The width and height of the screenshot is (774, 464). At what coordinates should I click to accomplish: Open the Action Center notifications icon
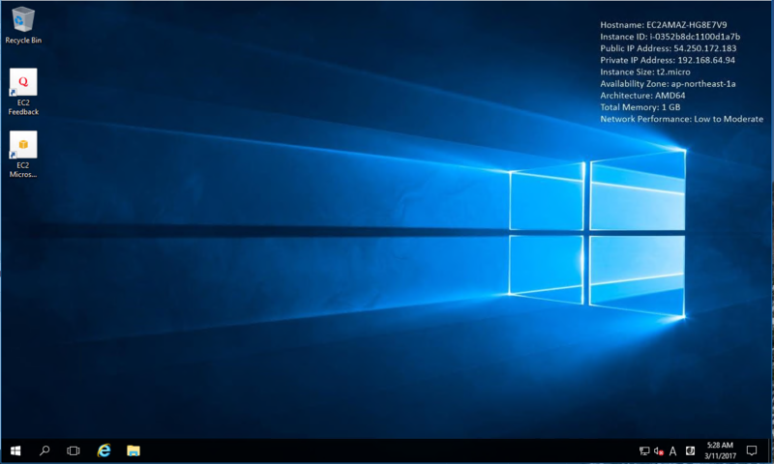click(x=752, y=450)
